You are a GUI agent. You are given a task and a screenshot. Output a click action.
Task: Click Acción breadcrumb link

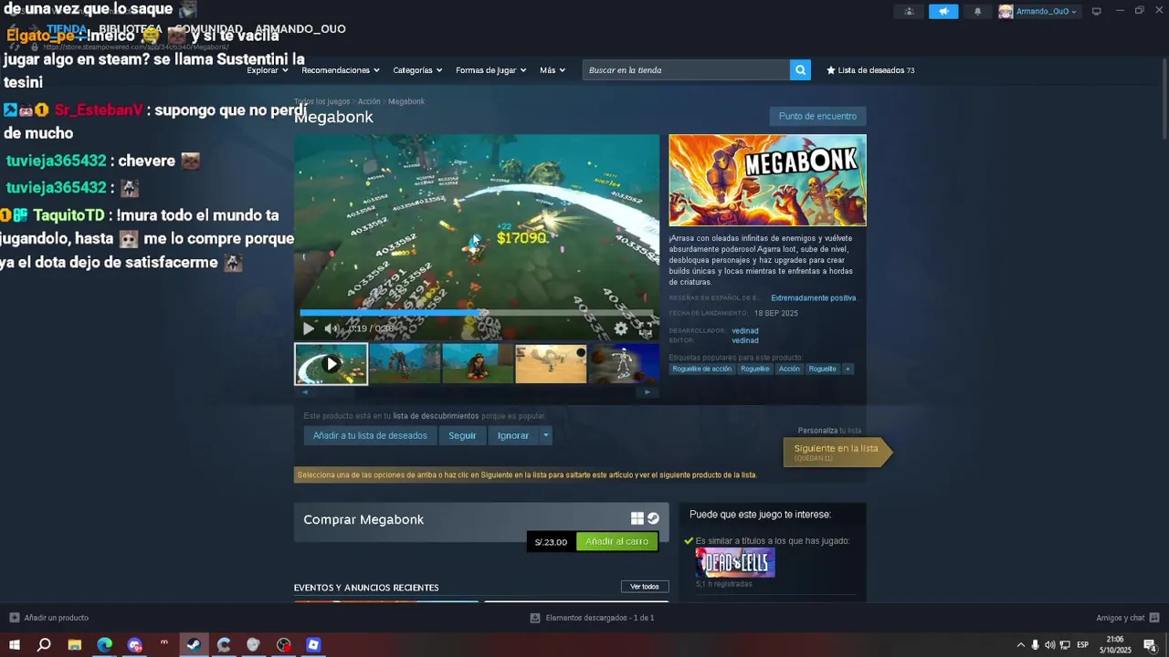click(369, 101)
